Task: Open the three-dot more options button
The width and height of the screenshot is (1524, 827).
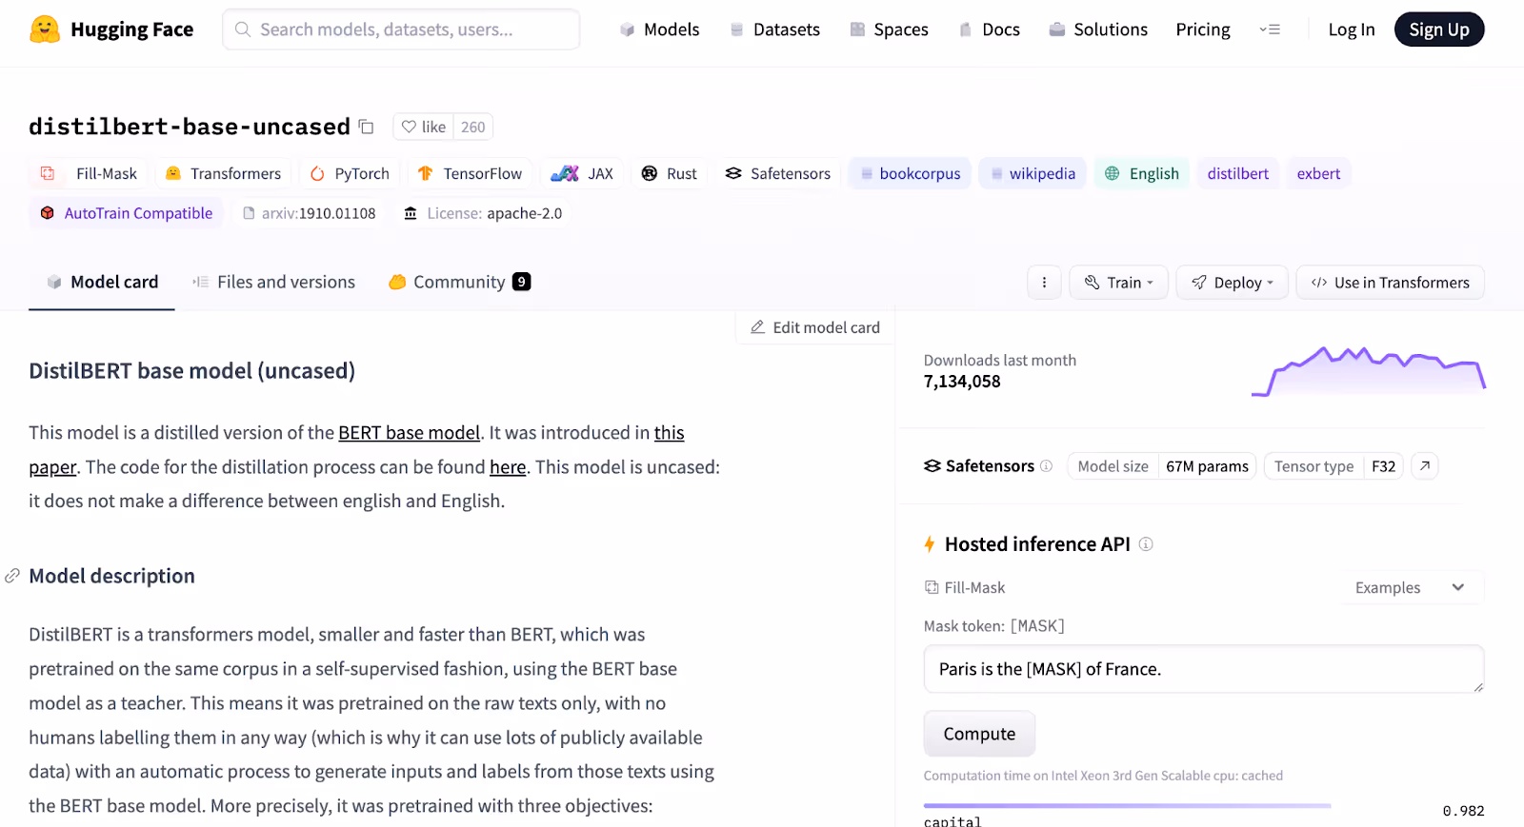Action: [x=1044, y=283]
